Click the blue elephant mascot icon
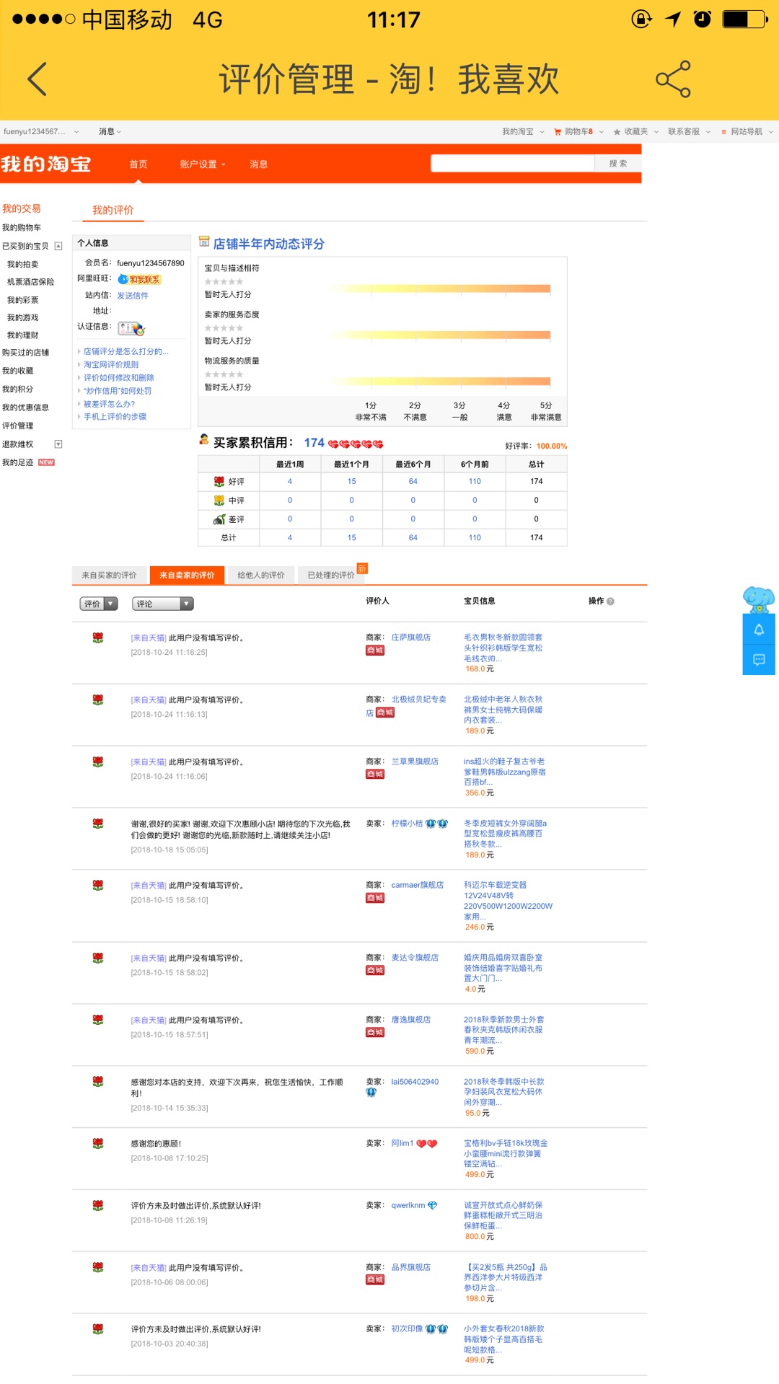This screenshot has width=779, height=1384. pos(759,599)
